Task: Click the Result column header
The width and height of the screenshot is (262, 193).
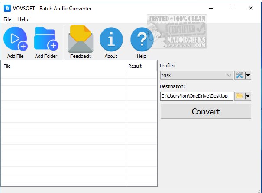Action: coord(141,66)
